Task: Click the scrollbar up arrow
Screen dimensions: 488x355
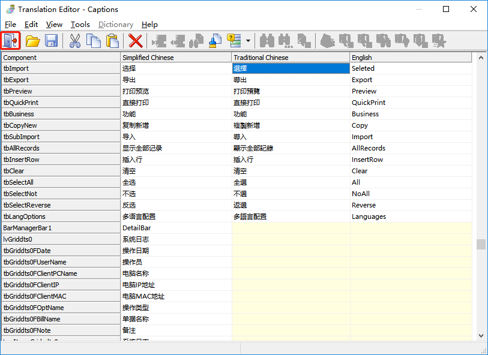Action: click(x=481, y=58)
